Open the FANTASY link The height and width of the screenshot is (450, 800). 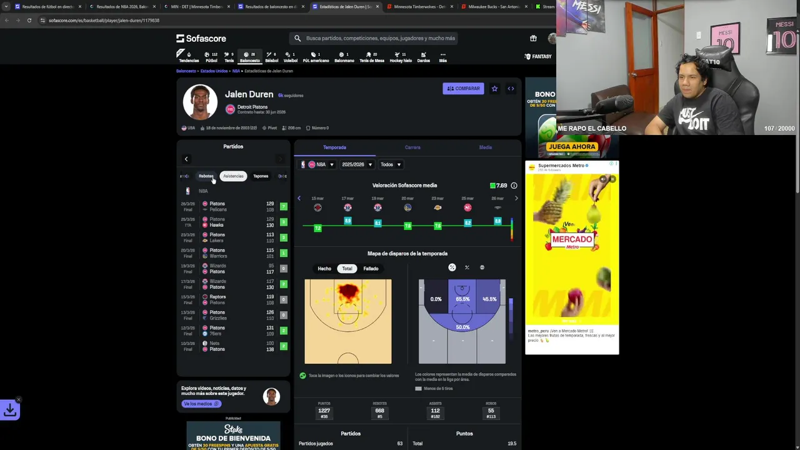pyautogui.click(x=538, y=57)
